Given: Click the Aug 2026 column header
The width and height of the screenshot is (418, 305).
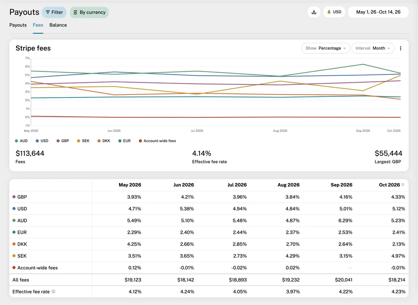Looking at the screenshot, I should (x=288, y=185).
